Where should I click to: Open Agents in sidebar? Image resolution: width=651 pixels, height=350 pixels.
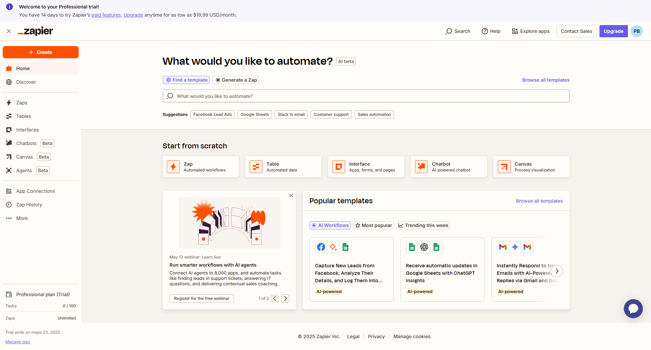click(x=41, y=170)
